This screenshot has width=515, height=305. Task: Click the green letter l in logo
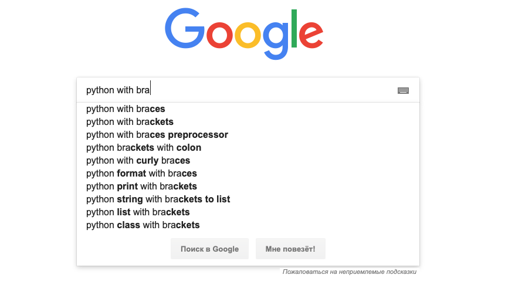click(x=294, y=29)
